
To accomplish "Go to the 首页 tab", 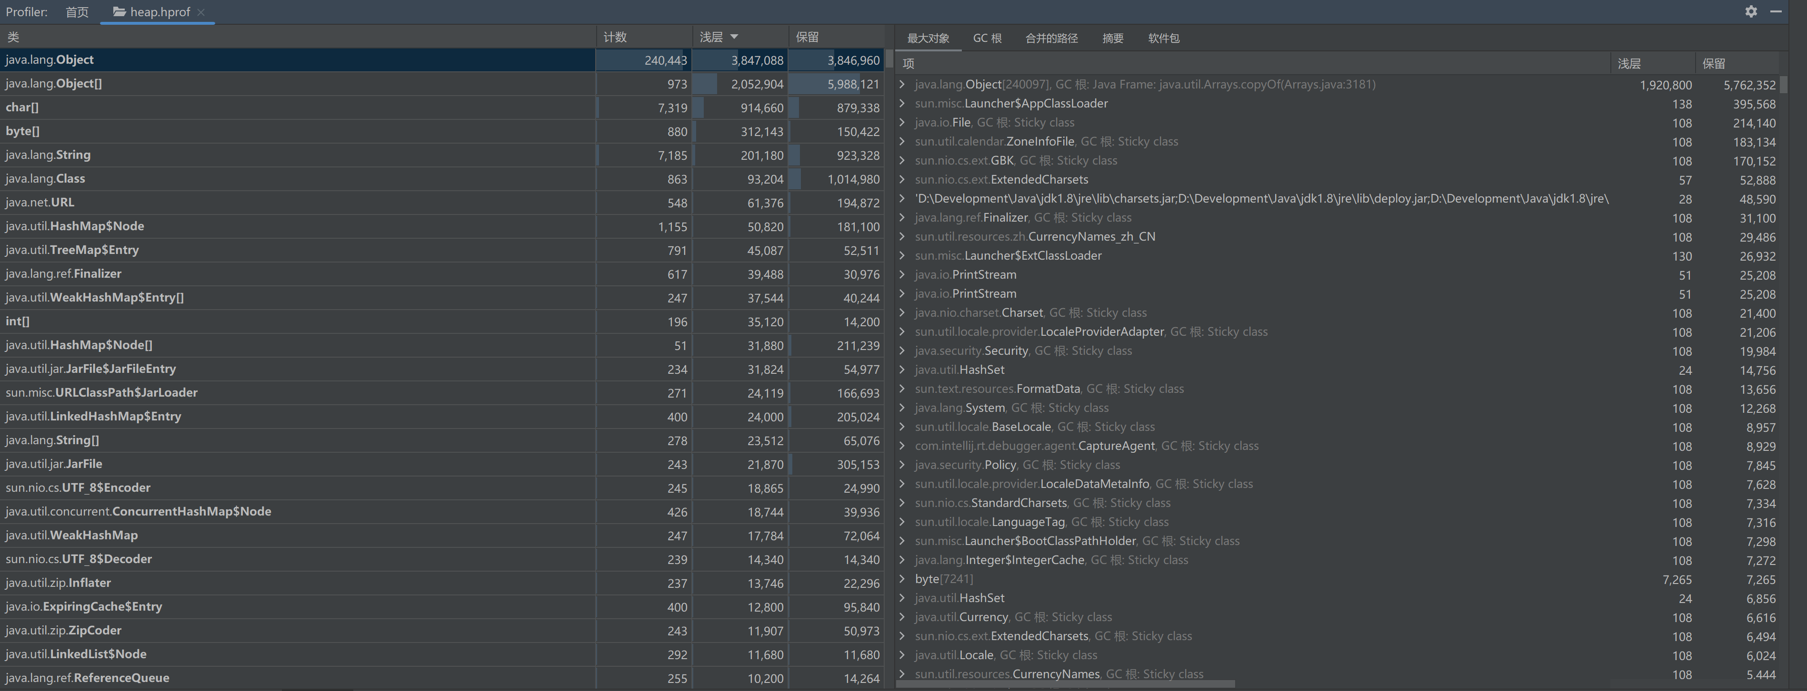I will click(77, 11).
